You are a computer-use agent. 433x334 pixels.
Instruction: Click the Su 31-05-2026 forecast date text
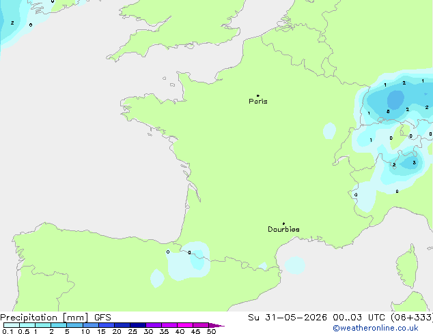point(288,318)
